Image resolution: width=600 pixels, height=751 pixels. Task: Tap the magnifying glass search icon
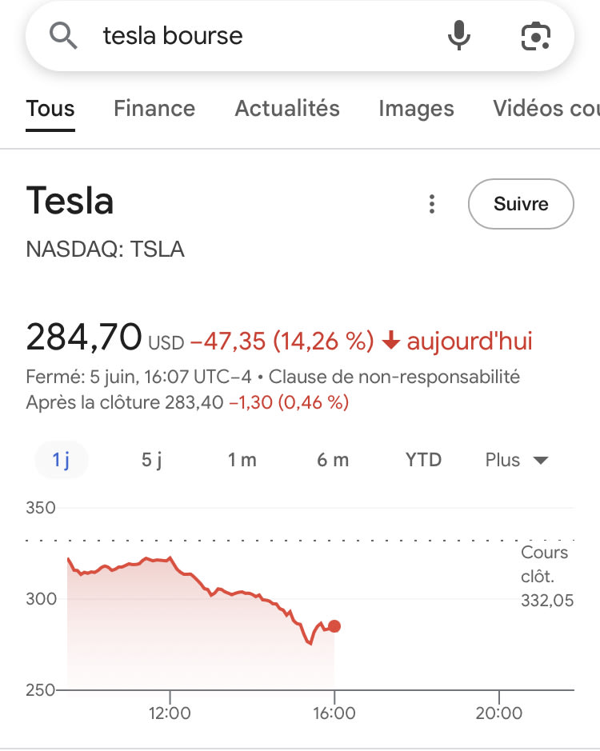click(x=63, y=36)
